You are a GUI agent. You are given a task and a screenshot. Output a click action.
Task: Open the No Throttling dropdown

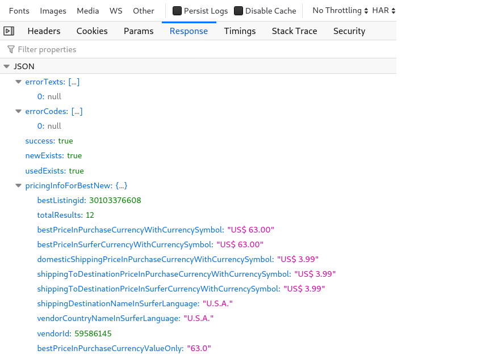[x=340, y=11]
